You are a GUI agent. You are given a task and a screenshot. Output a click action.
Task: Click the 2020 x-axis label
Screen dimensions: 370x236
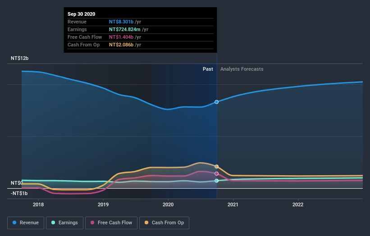168,204
